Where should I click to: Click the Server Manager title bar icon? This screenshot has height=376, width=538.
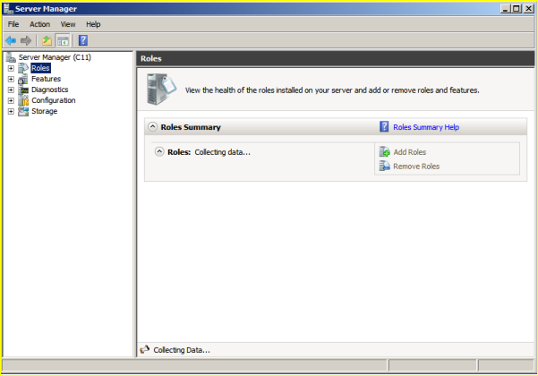pos(9,8)
